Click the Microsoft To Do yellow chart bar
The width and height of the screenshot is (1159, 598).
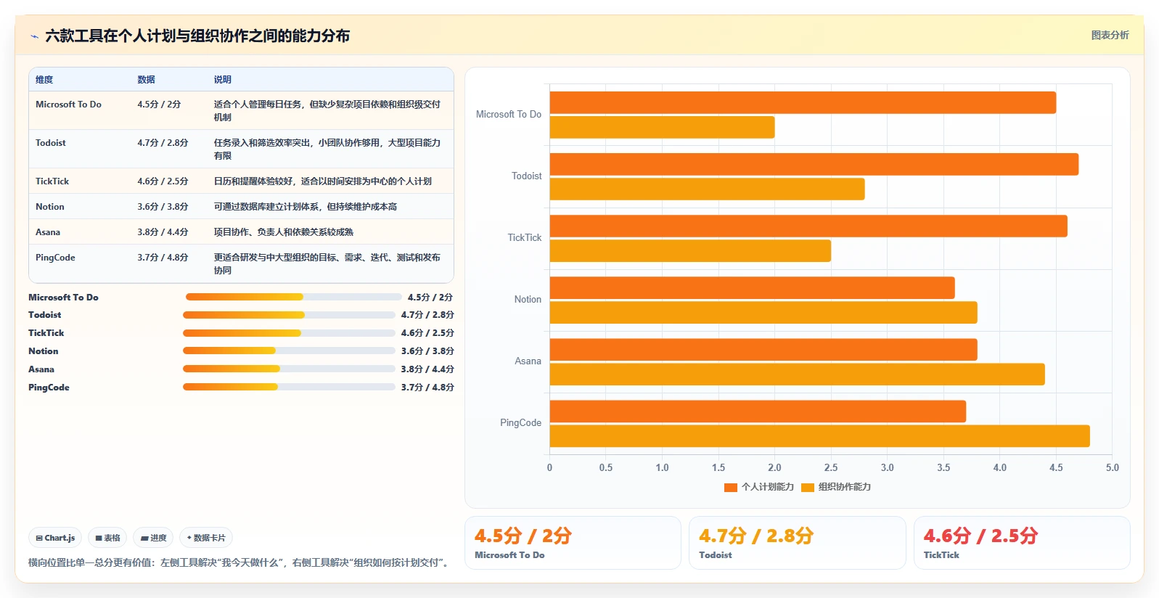662,127
